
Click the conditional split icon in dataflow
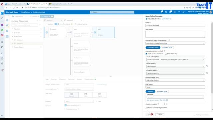point(71,32)
